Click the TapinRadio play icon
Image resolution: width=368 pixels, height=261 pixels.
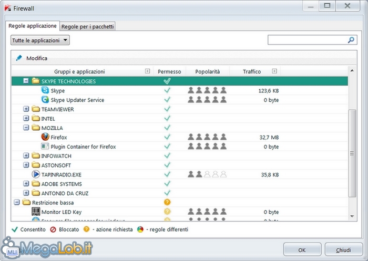(x=36, y=174)
